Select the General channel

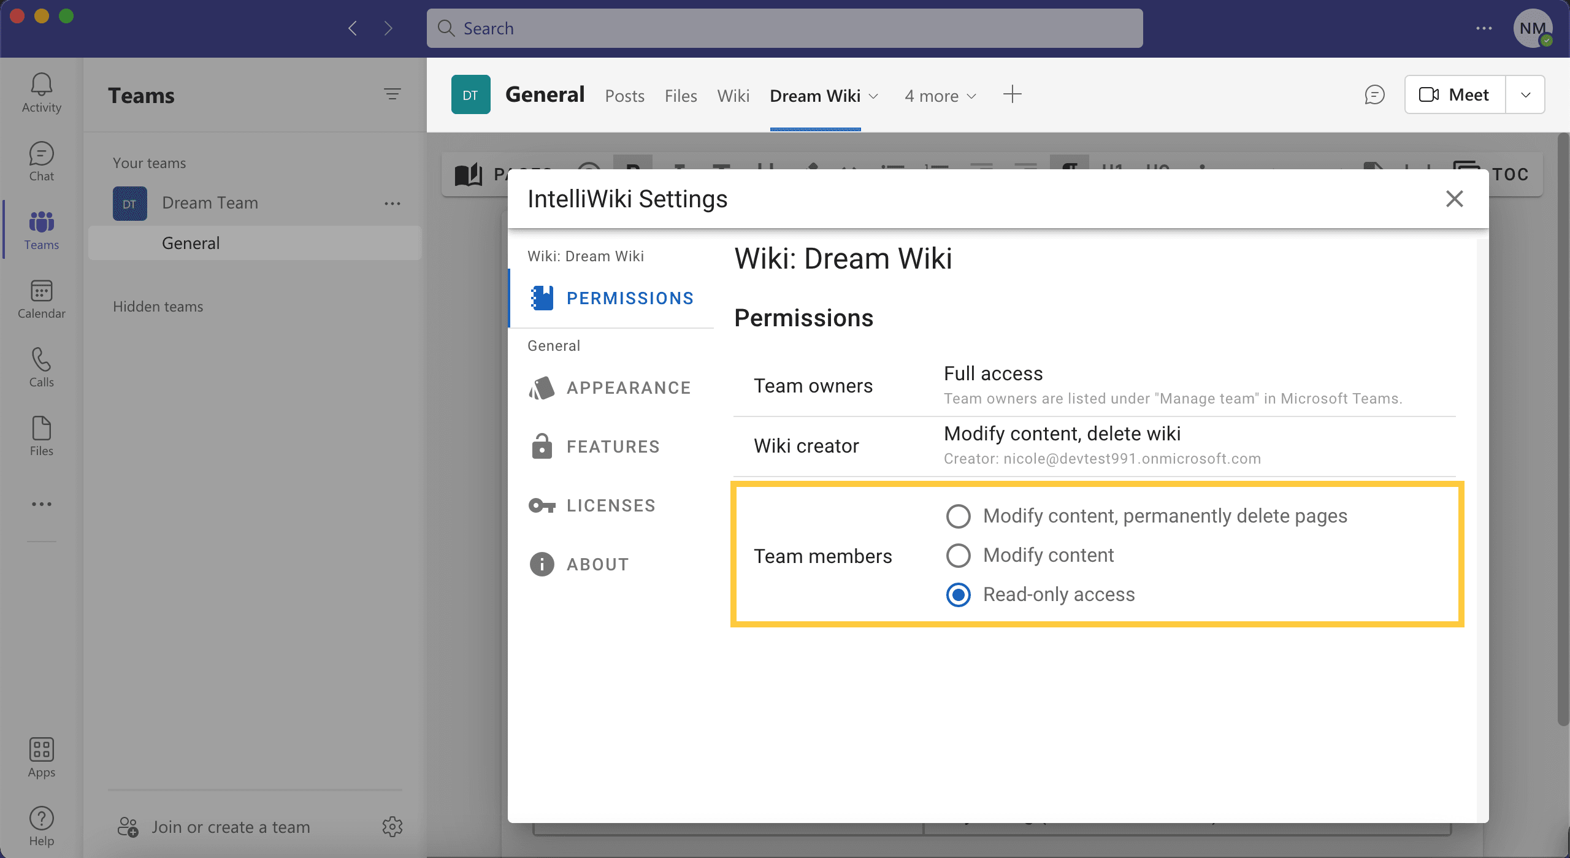click(255, 243)
